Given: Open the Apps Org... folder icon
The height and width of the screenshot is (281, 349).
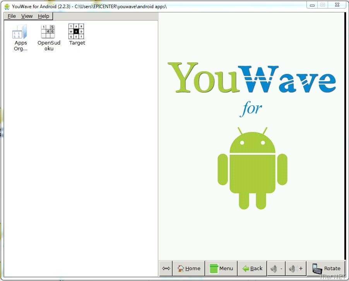Looking at the screenshot, I should click(20, 32).
